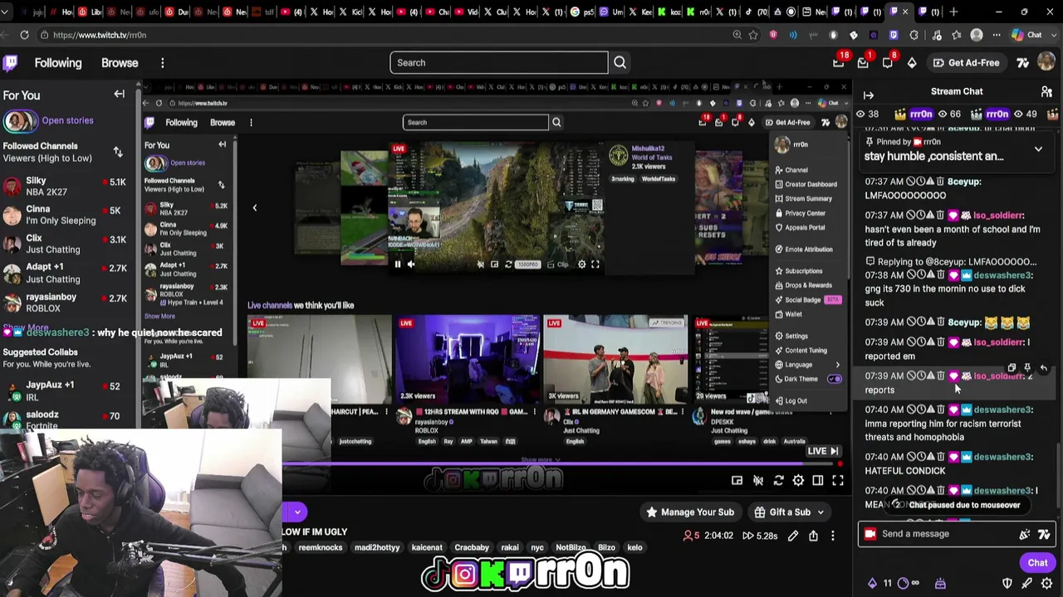Sort followed channels by viewers
The width and height of the screenshot is (1063, 597).
tap(118, 152)
